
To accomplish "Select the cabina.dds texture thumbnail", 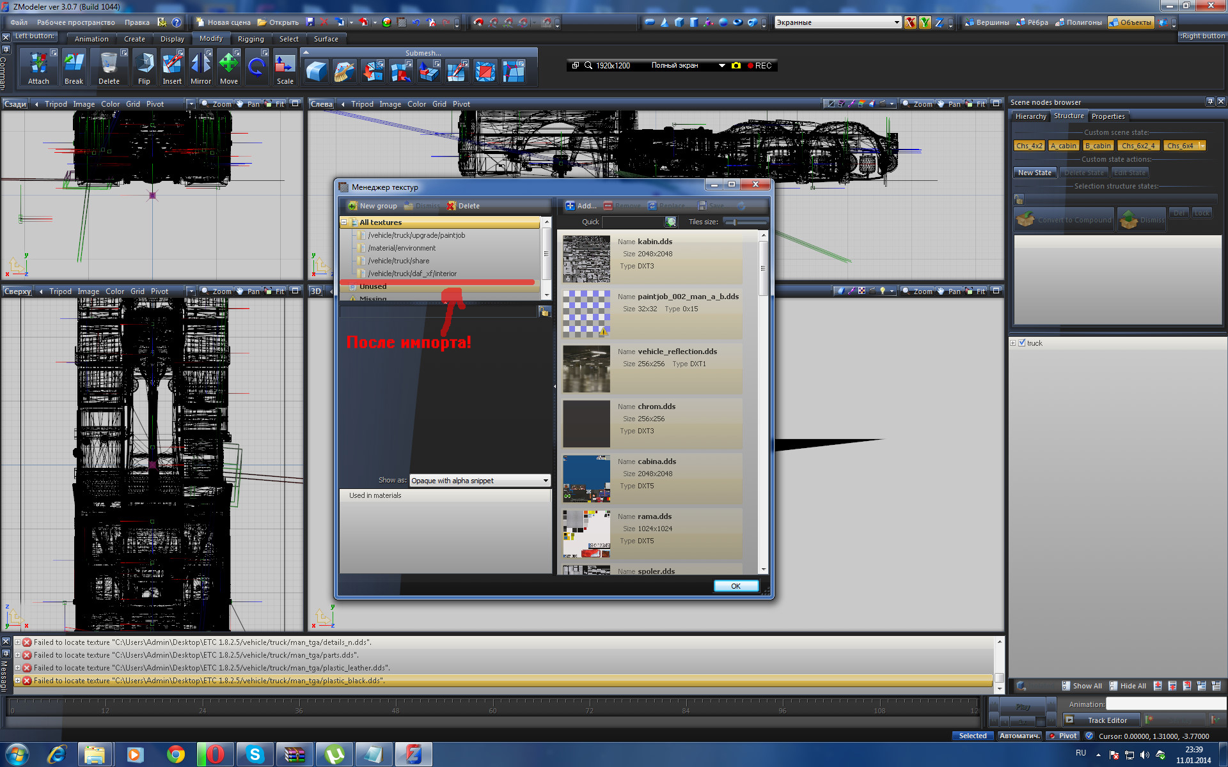I will 586,479.
